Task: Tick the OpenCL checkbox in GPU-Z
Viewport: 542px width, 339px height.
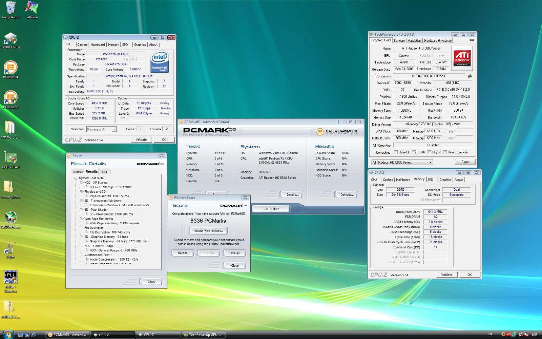Action: coord(396,152)
